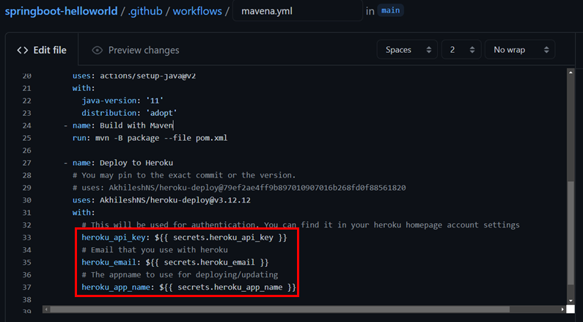Click the horizontal scrollbar thumb
583x322 pixels.
(x=279, y=310)
